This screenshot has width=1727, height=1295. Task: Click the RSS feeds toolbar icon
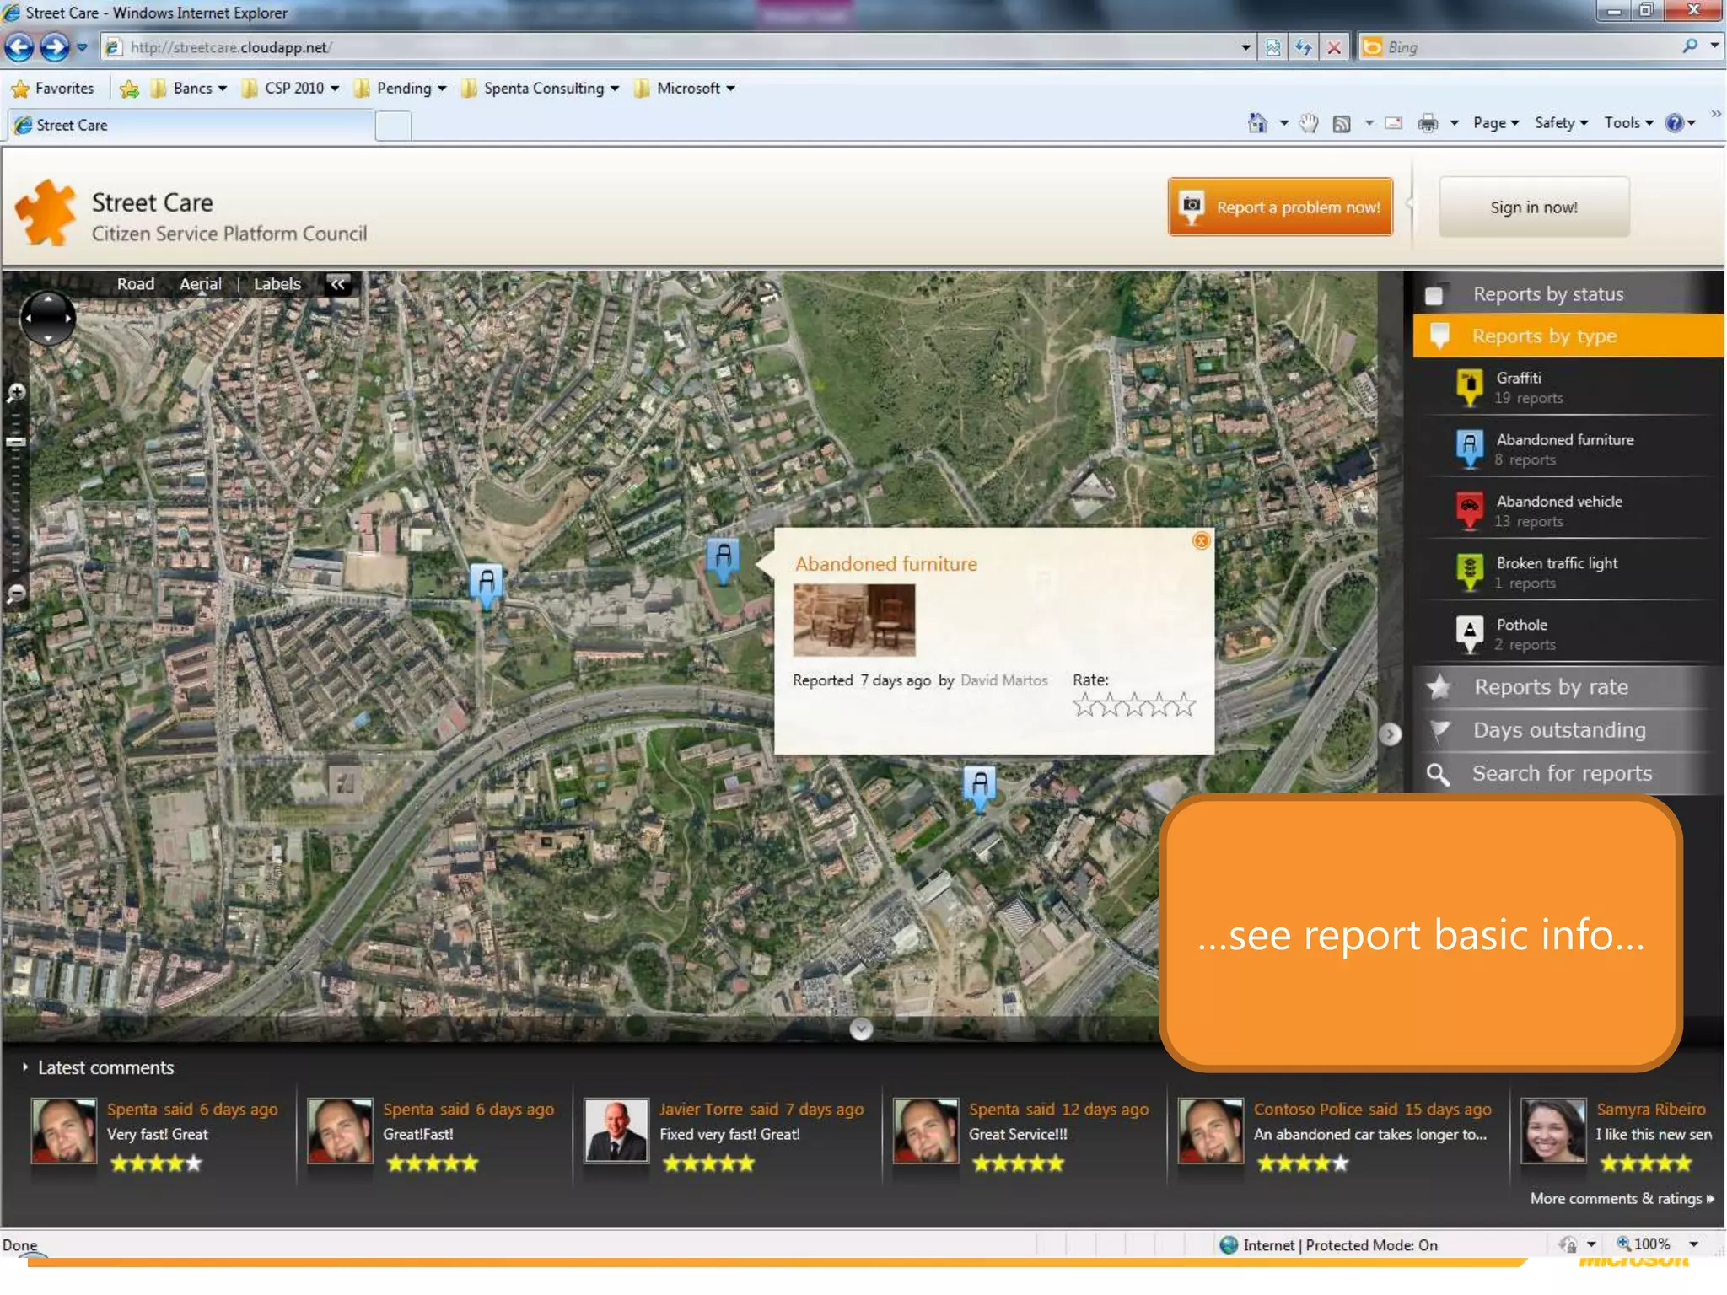(1342, 124)
